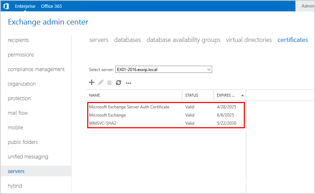Go to recipients in sidebar
Screen dimensions: 315x194
coord(19,40)
